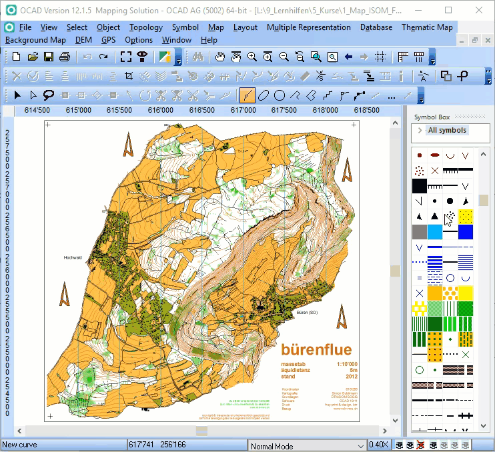Open the DEM menu
495x452 pixels.
pos(83,40)
